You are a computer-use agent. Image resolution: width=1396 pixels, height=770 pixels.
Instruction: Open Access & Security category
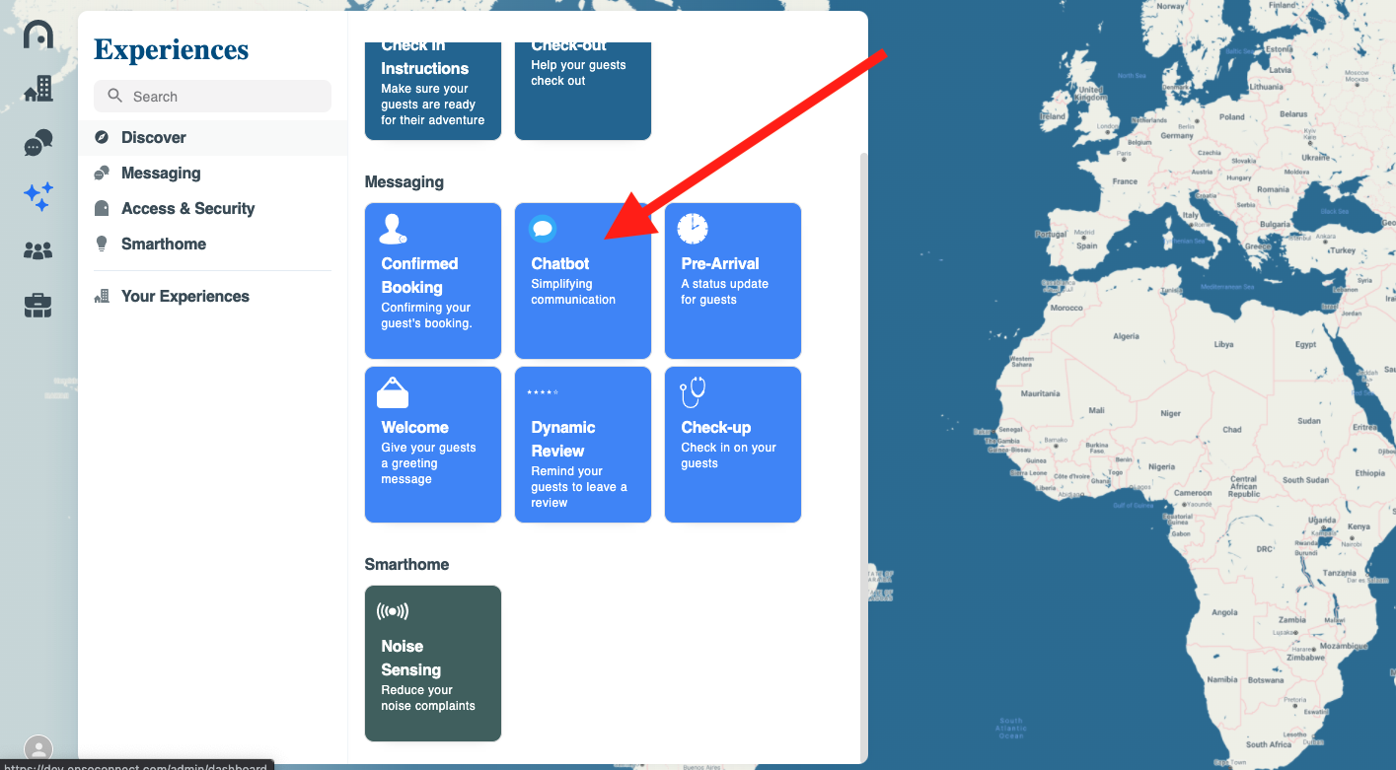(187, 209)
